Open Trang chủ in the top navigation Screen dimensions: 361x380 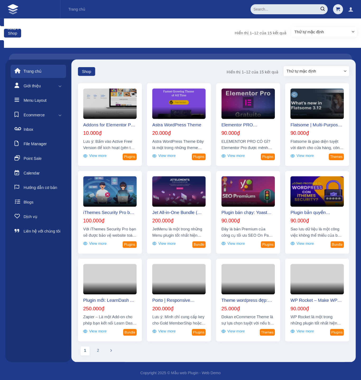(77, 9)
